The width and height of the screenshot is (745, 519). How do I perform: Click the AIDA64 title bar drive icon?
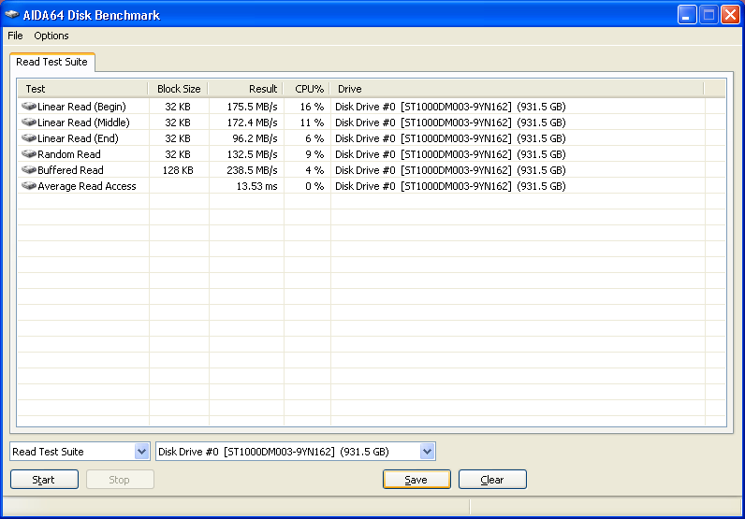click(12, 15)
